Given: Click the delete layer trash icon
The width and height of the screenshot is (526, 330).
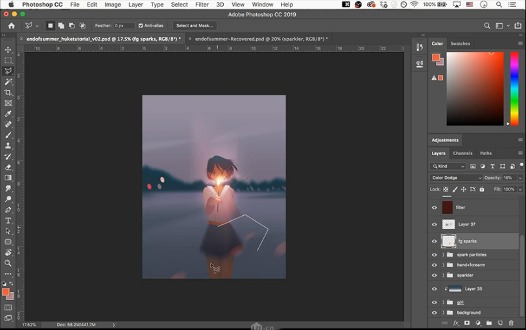Looking at the screenshot, I should [511, 323].
